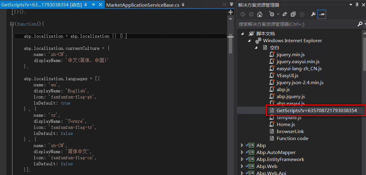
Task: Open jquery.easyui.min.js in the tree
Action: [x=298, y=61]
